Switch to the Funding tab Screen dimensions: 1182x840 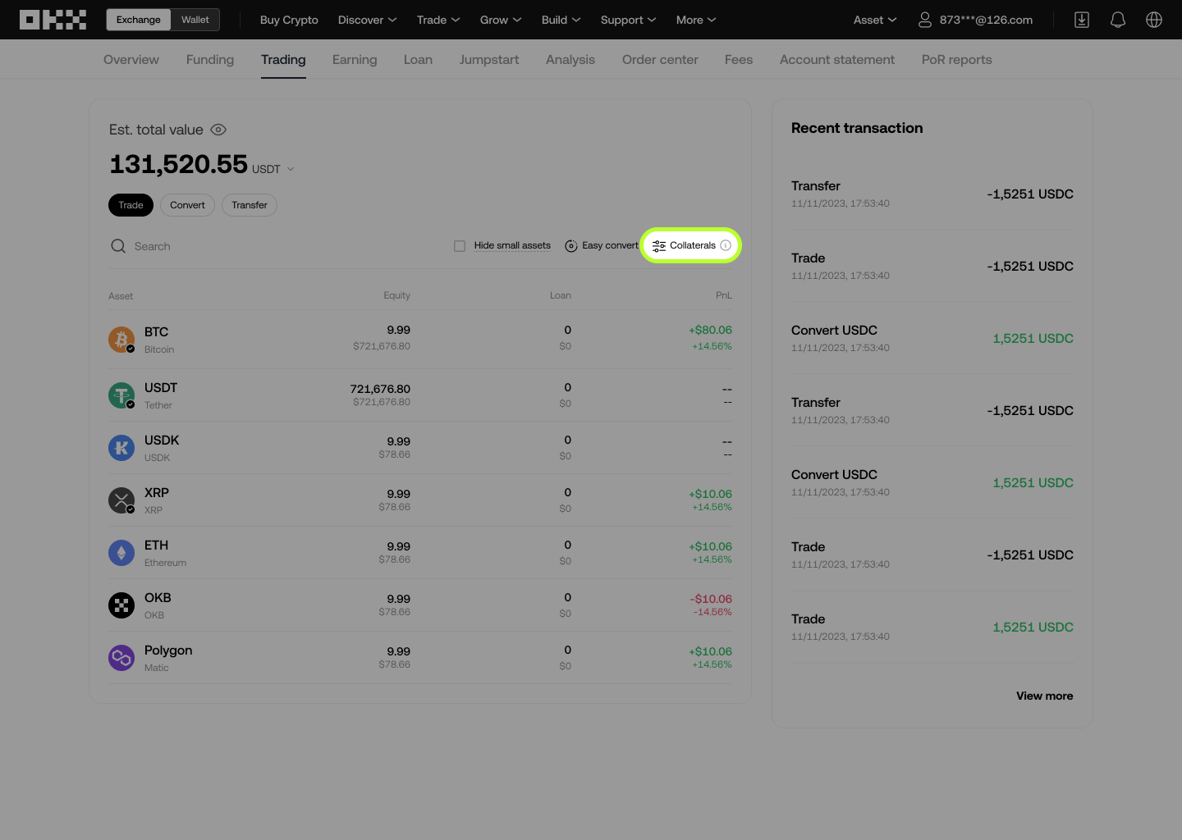click(209, 59)
